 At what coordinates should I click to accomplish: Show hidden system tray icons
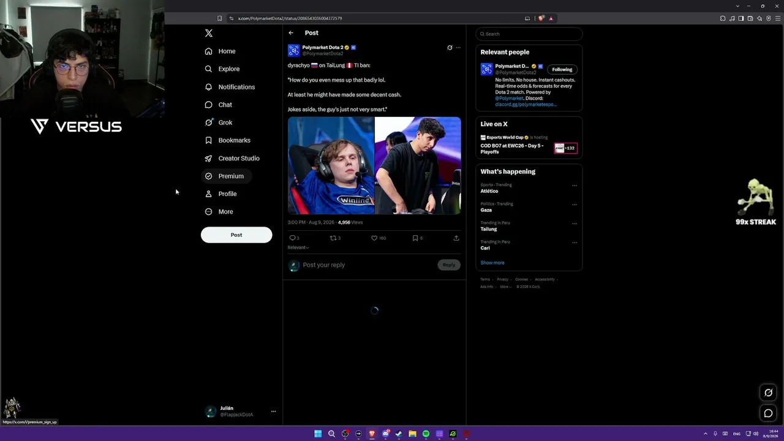[x=705, y=434]
